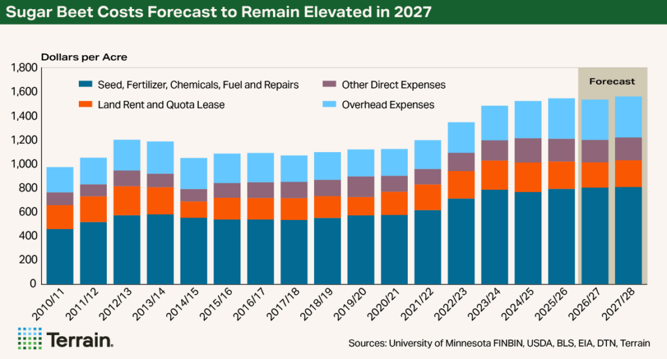Screen dimensions: 667x359
Task: Click the 2011/12 x-axis label
Action: [82, 304]
